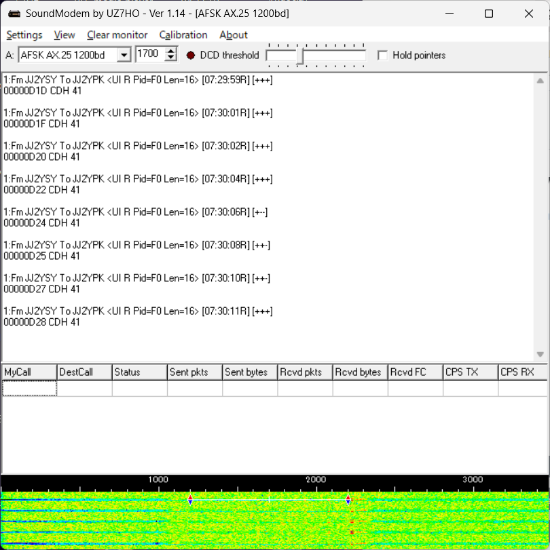Click the Rcvd FC column header
The image size is (550, 550).
click(415, 372)
